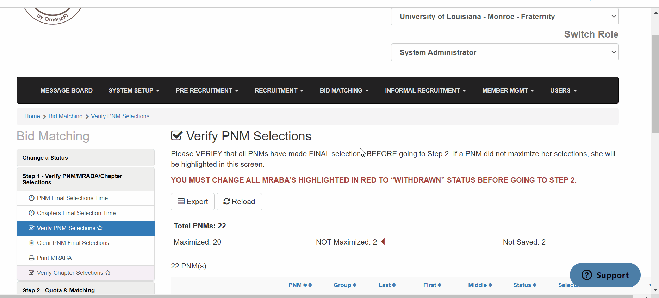Click the clock icon for PNM Final Selections Time
The image size is (659, 298).
[31, 198]
